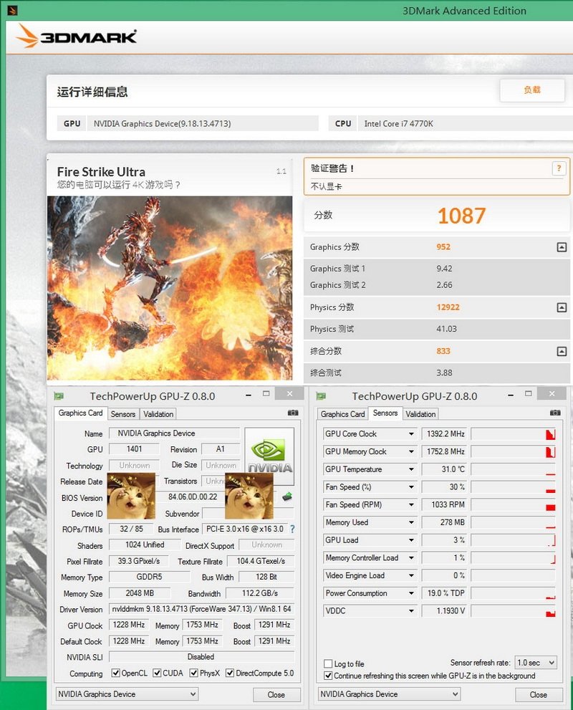This screenshot has width=573, height=710.
Task: Maximize the left GPU-Z window
Action: 266,394
